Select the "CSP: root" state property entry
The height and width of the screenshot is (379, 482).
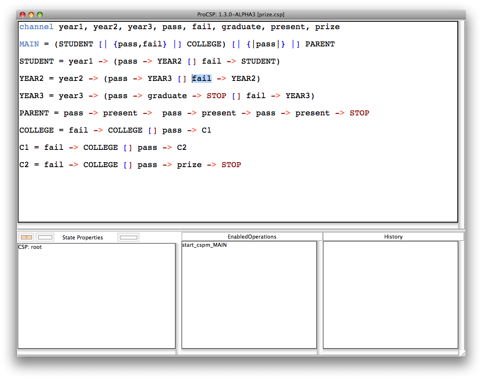(30, 247)
